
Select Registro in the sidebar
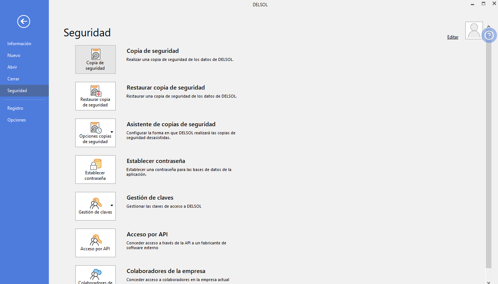click(24, 108)
